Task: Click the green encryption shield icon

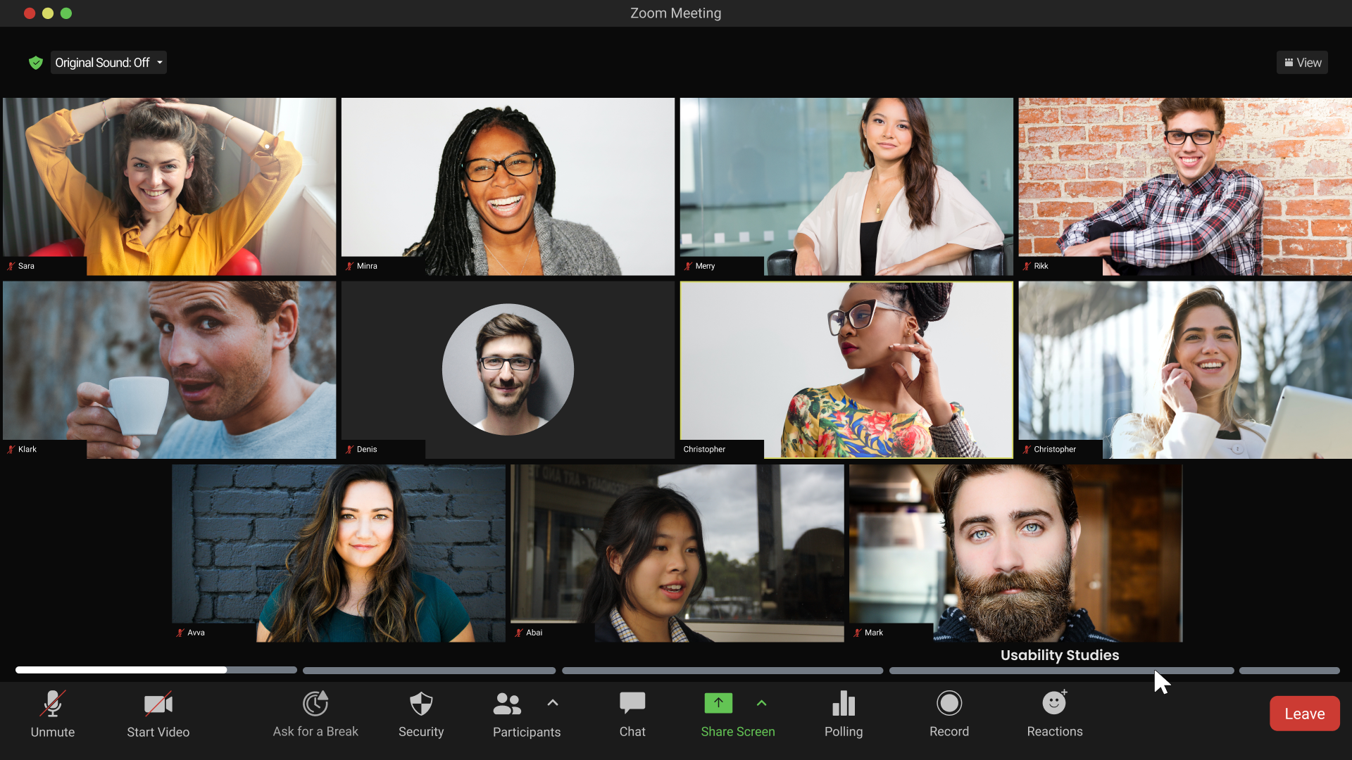Action: pos(36,63)
